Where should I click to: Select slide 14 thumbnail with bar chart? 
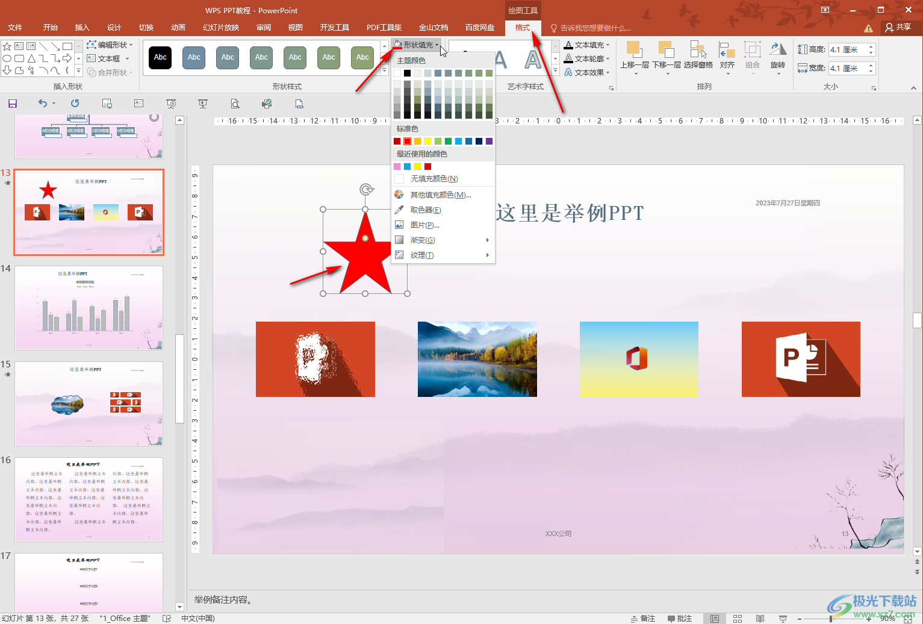click(x=89, y=308)
